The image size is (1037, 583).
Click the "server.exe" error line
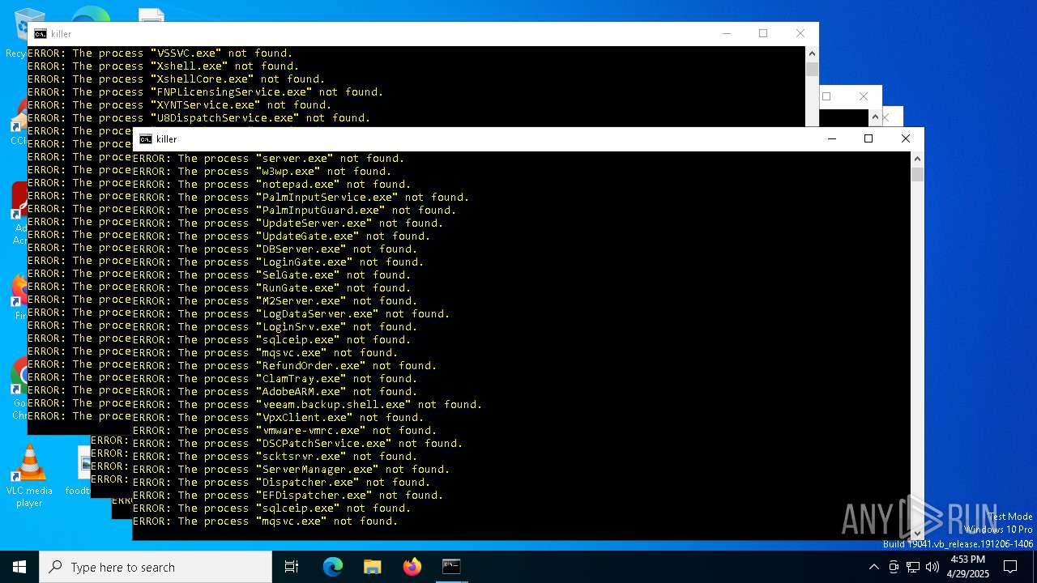[x=269, y=159]
